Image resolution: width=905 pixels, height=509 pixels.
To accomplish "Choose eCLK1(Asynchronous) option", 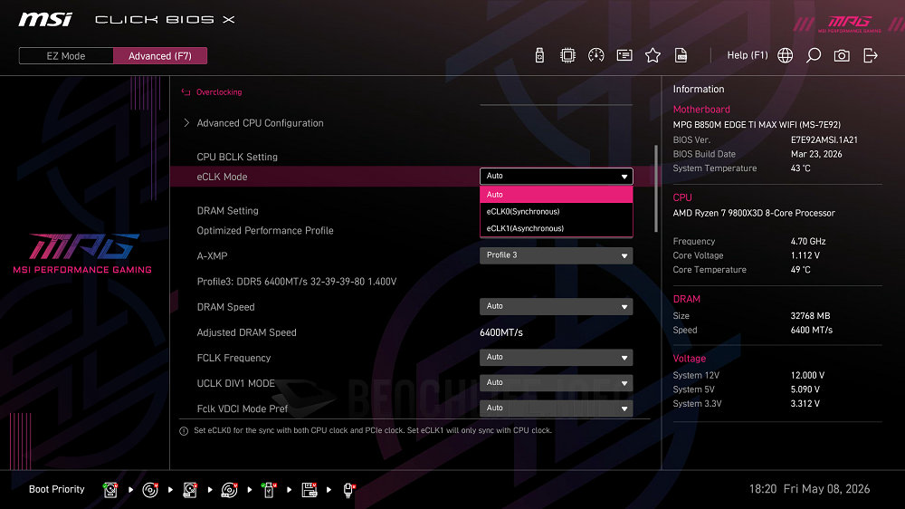I will tap(557, 228).
